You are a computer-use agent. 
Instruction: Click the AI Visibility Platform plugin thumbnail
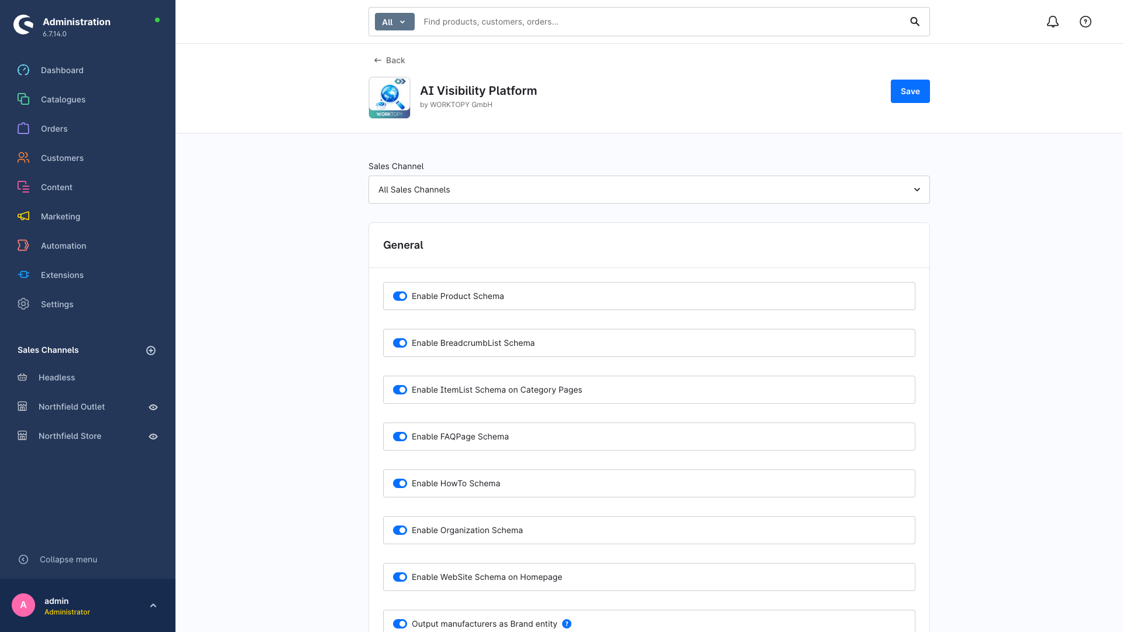[x=390, y=98]
